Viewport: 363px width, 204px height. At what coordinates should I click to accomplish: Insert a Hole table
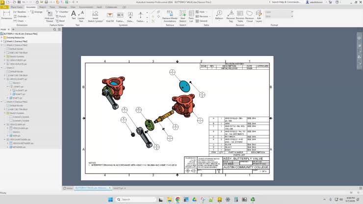(201, 12)
